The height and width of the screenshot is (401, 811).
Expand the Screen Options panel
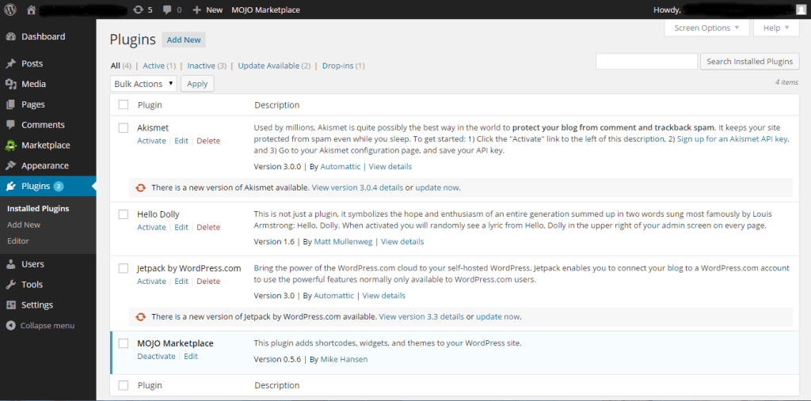click(706, 28)
